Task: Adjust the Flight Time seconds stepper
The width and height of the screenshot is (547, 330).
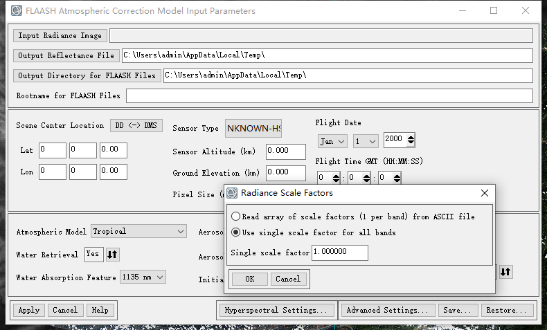Action: pos(397,178)
